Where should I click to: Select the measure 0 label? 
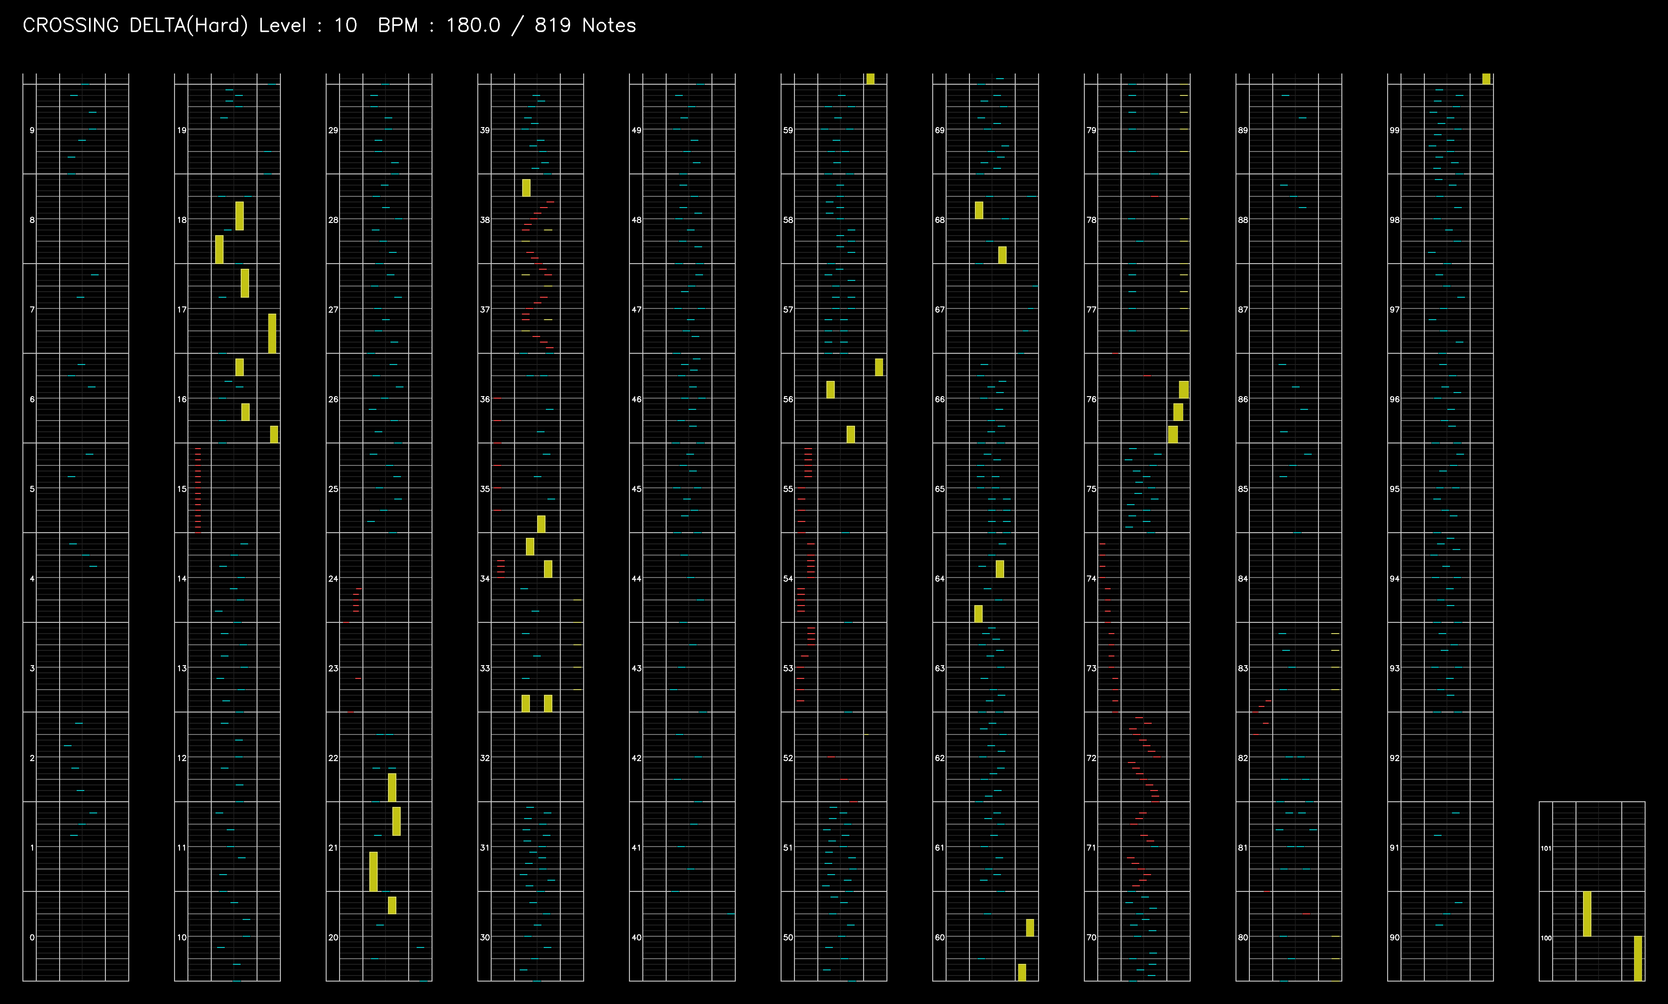click(x=32, y=937)
